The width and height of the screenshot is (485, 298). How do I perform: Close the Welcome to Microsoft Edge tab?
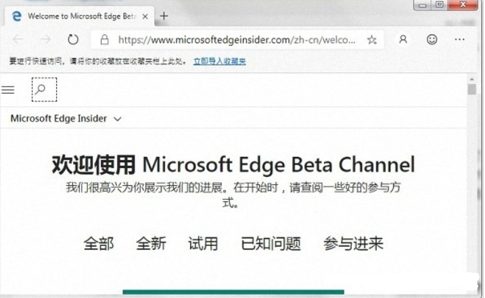click(145, 17)
